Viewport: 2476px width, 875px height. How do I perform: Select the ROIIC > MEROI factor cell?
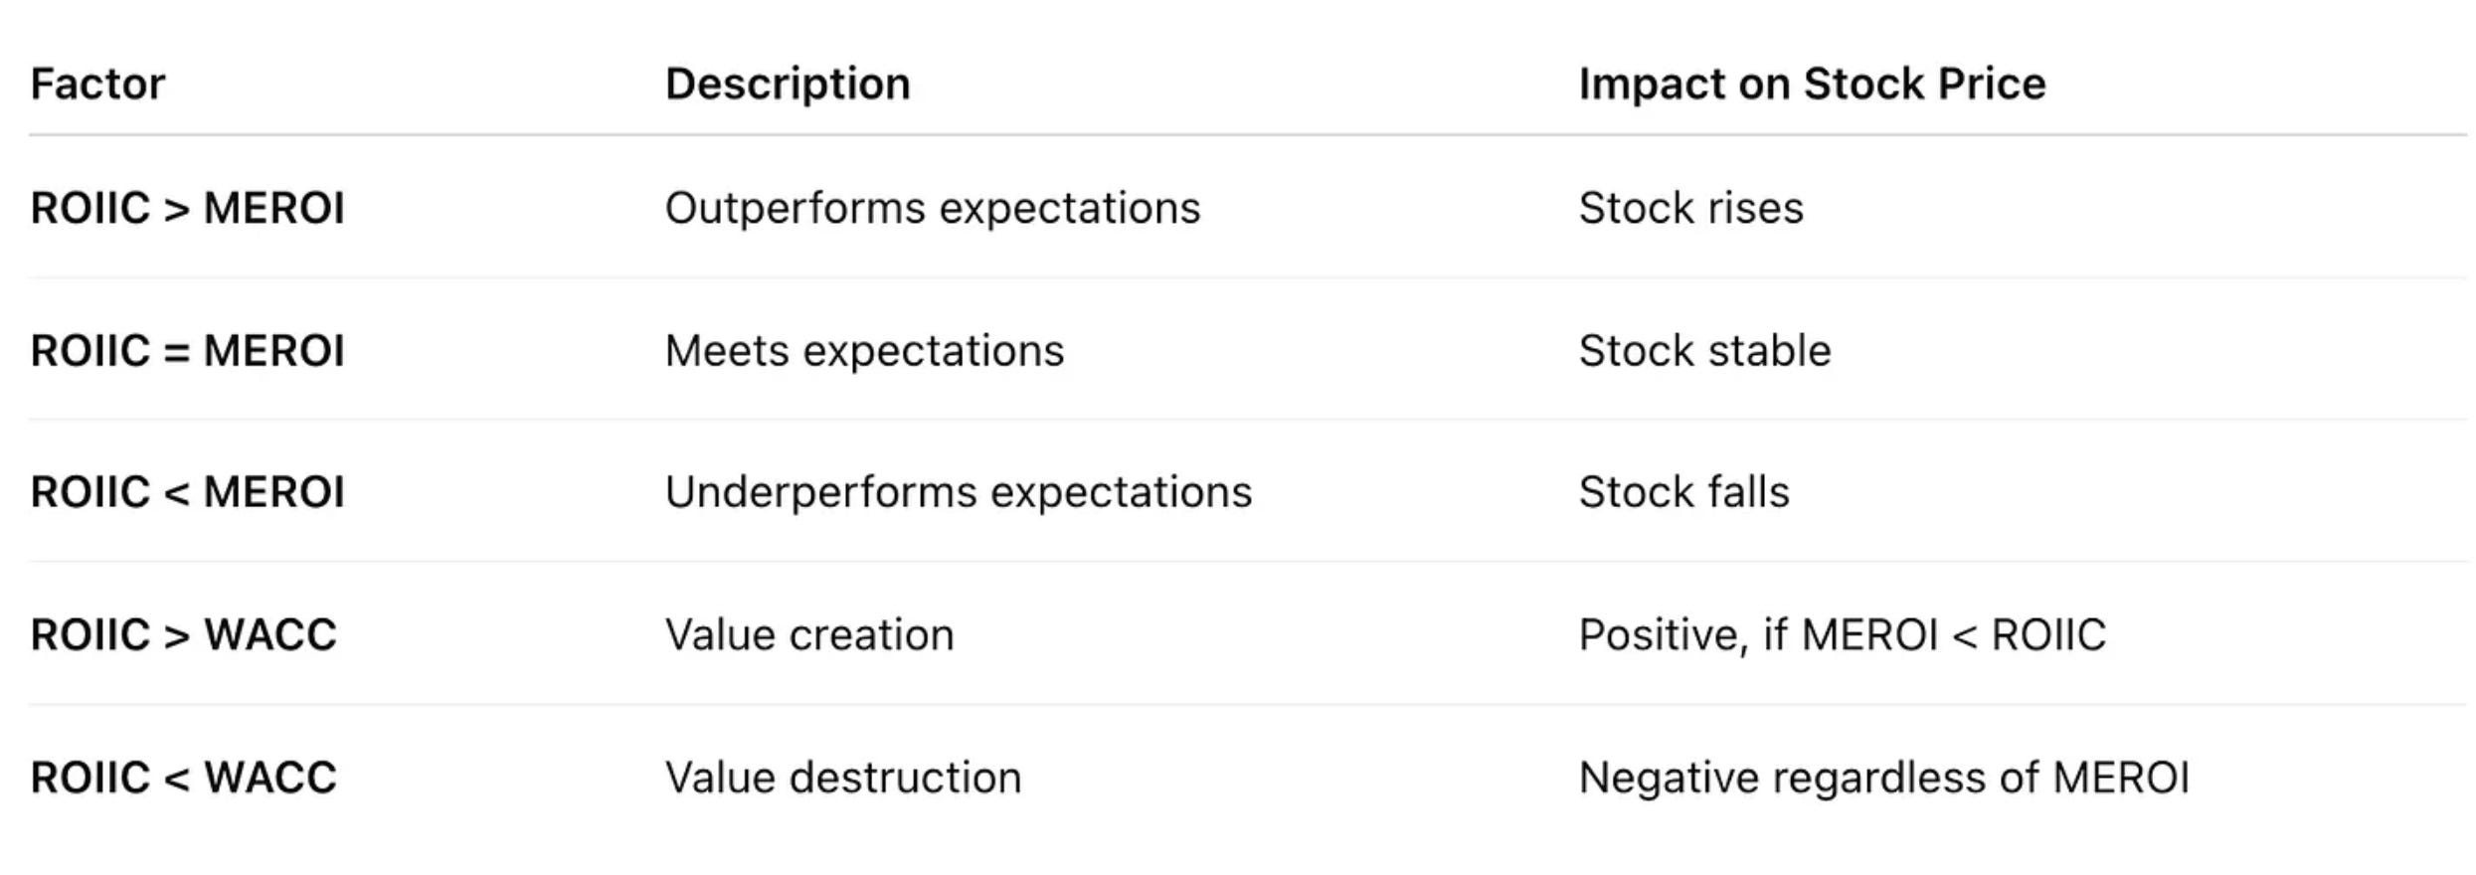pyautogui.click(x=187, y=209)
